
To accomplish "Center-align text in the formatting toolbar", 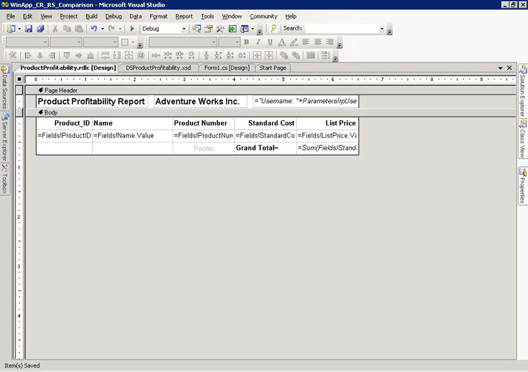I will click(x=318, y=42).
